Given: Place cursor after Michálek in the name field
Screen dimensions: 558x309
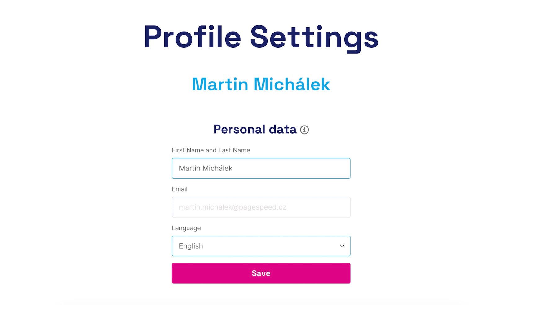Looking at the screenshot, I should (x=233, y=168).
